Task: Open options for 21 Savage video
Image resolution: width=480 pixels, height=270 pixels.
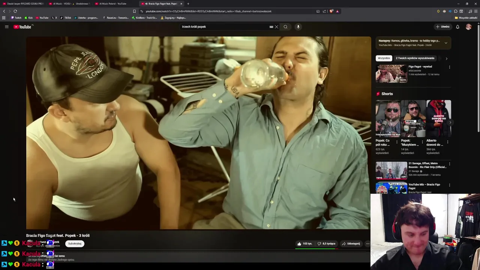Action: [449, 164]
